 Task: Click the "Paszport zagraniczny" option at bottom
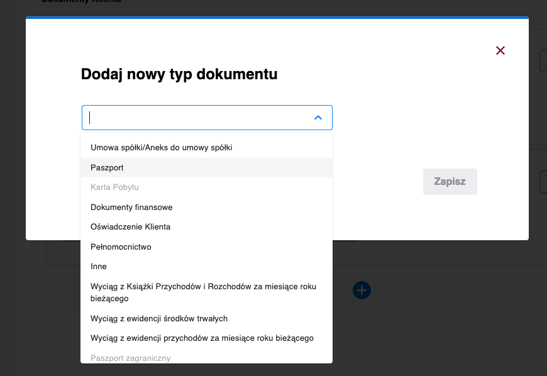click(130, 358)
